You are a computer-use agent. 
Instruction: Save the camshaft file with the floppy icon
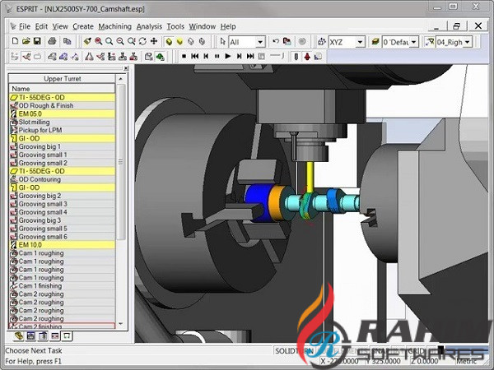pyautogui.click(x=37, y=41)
